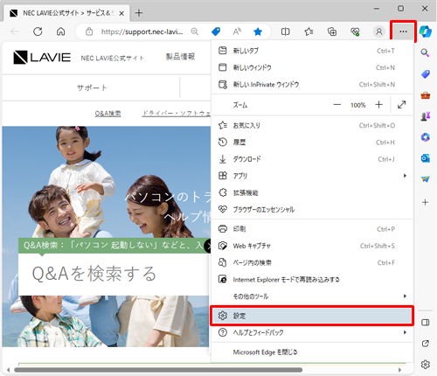
Task: Go to the Home page icon
Action: point(60,31)
